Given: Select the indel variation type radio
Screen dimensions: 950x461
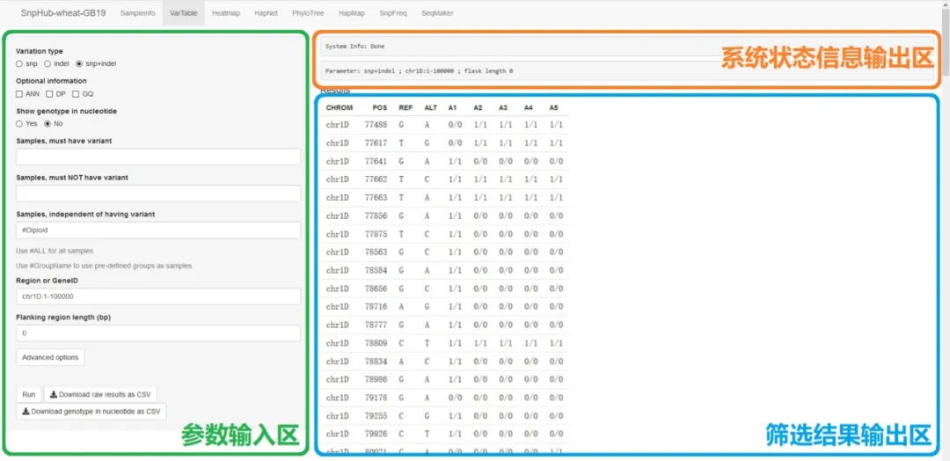Looking at the screenshot, I should 47,63.
